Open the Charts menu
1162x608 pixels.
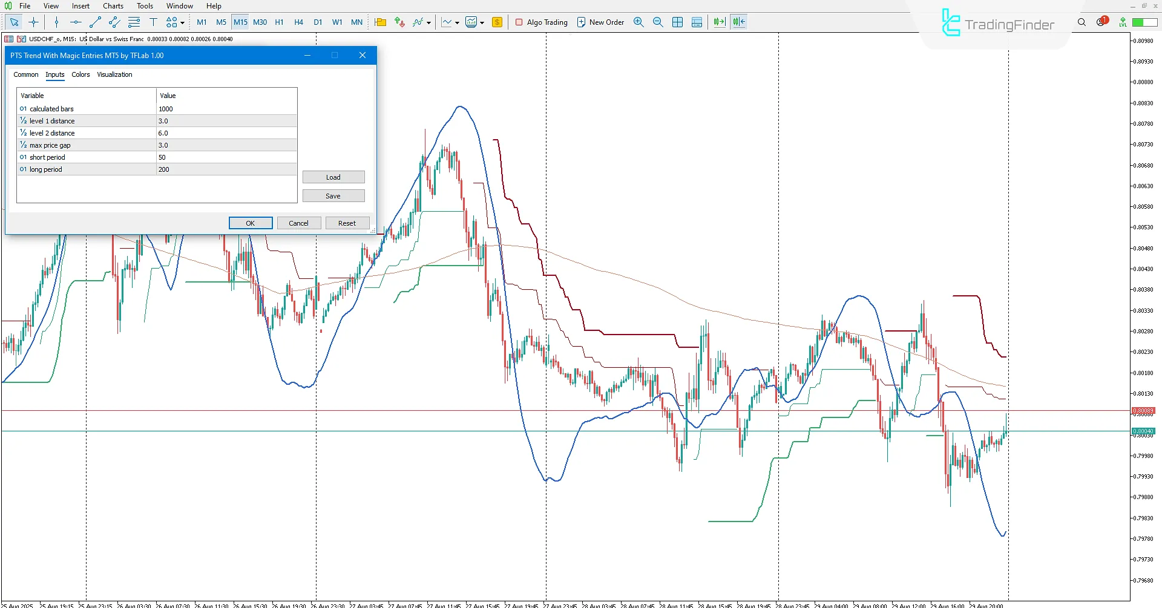pos(113,6)
